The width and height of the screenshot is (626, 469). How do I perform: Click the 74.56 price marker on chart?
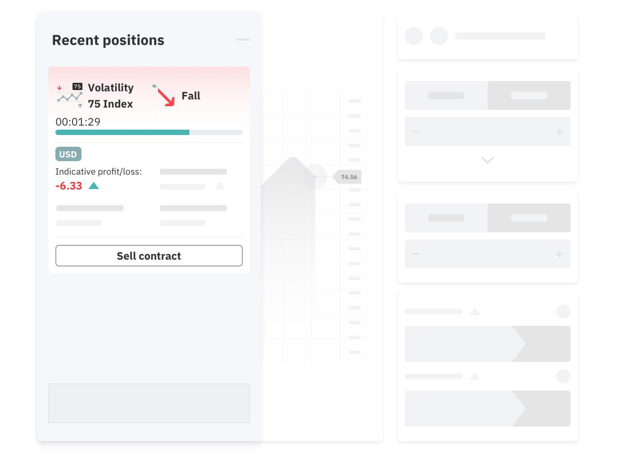pos(348,177)
